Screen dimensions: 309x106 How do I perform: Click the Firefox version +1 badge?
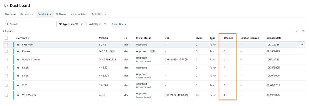112,51
